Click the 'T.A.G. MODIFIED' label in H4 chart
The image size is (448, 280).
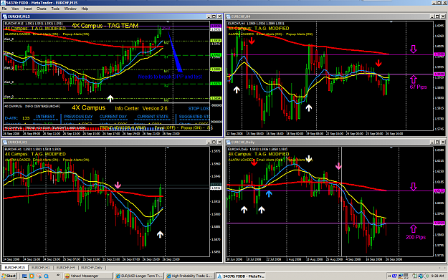[272, 28]
